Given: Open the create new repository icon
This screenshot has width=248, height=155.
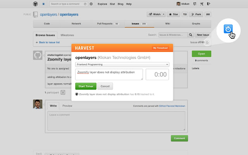Looking at the screenshot, I should 195,4.
